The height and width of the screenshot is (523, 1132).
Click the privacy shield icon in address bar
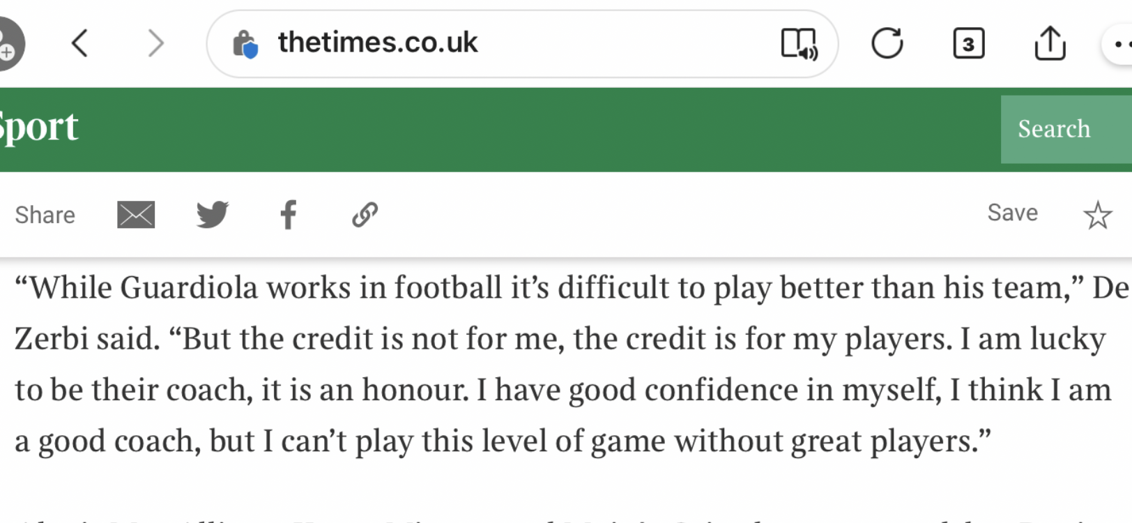coord(245,44)
